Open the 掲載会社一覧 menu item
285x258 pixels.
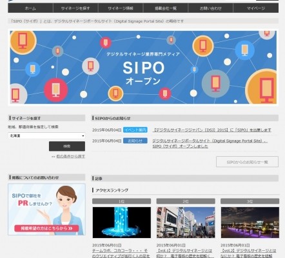tap(166, 8)
